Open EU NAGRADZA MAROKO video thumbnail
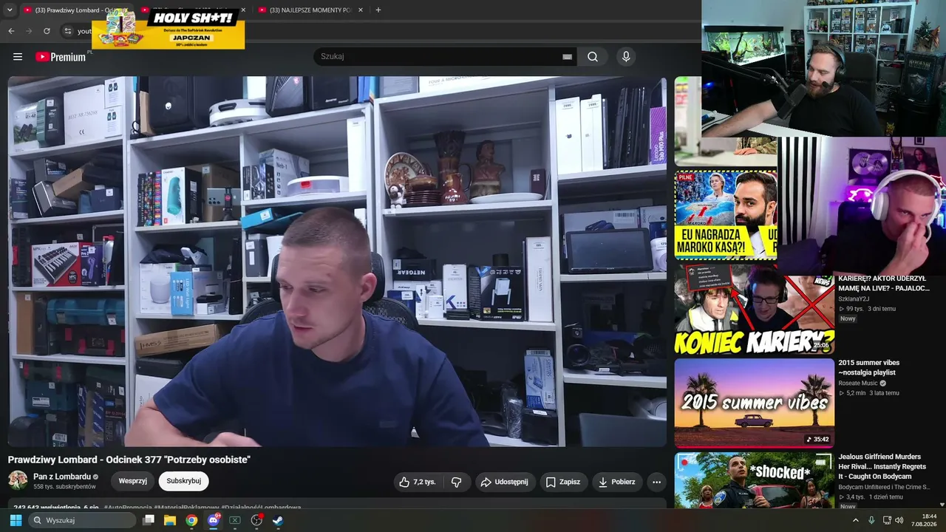The height and width of the screenshot is (532, 946). [726, 215]
